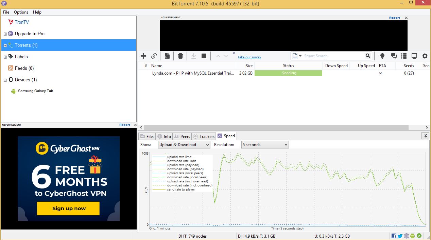This screenshot has width=431, height=240.
Task: Click the Android icon in status bar
Action: point(413,236)
